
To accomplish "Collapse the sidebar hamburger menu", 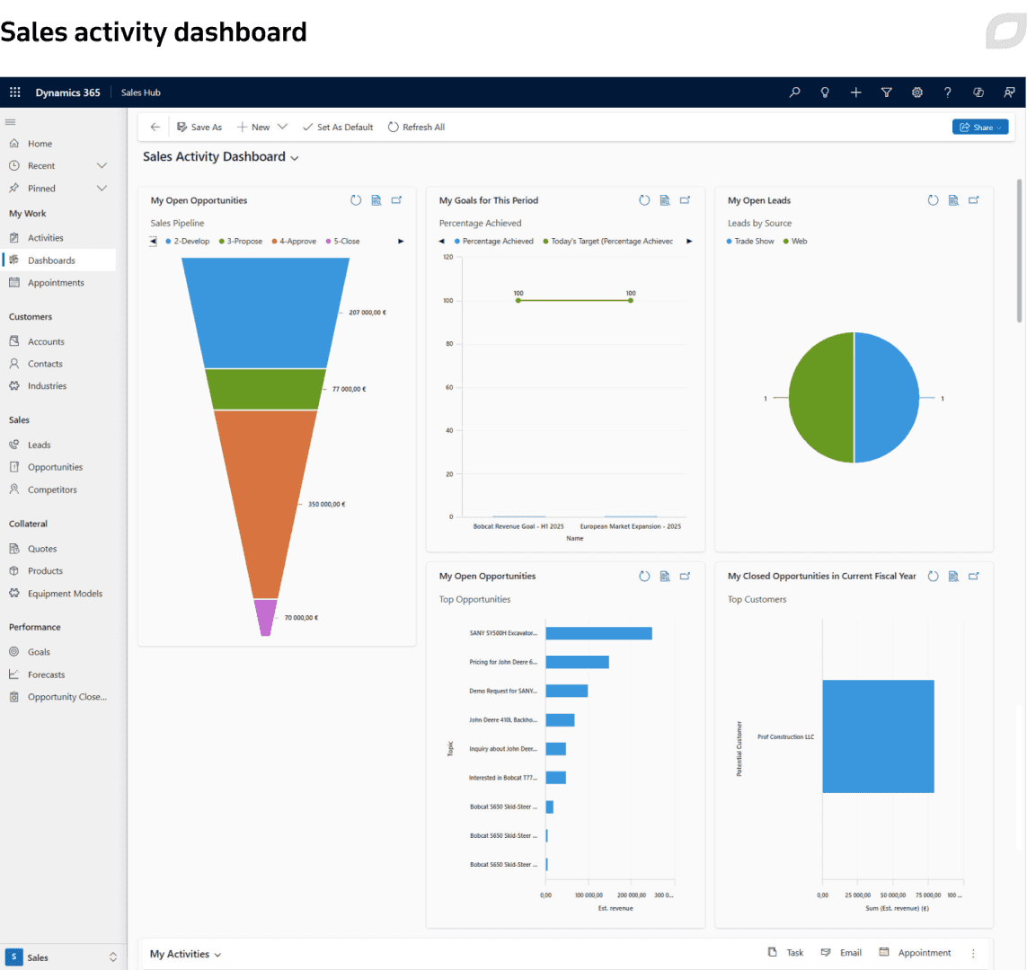I will 11,122.
